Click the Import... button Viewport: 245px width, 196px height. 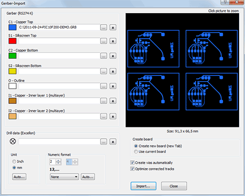pos(144,186)
